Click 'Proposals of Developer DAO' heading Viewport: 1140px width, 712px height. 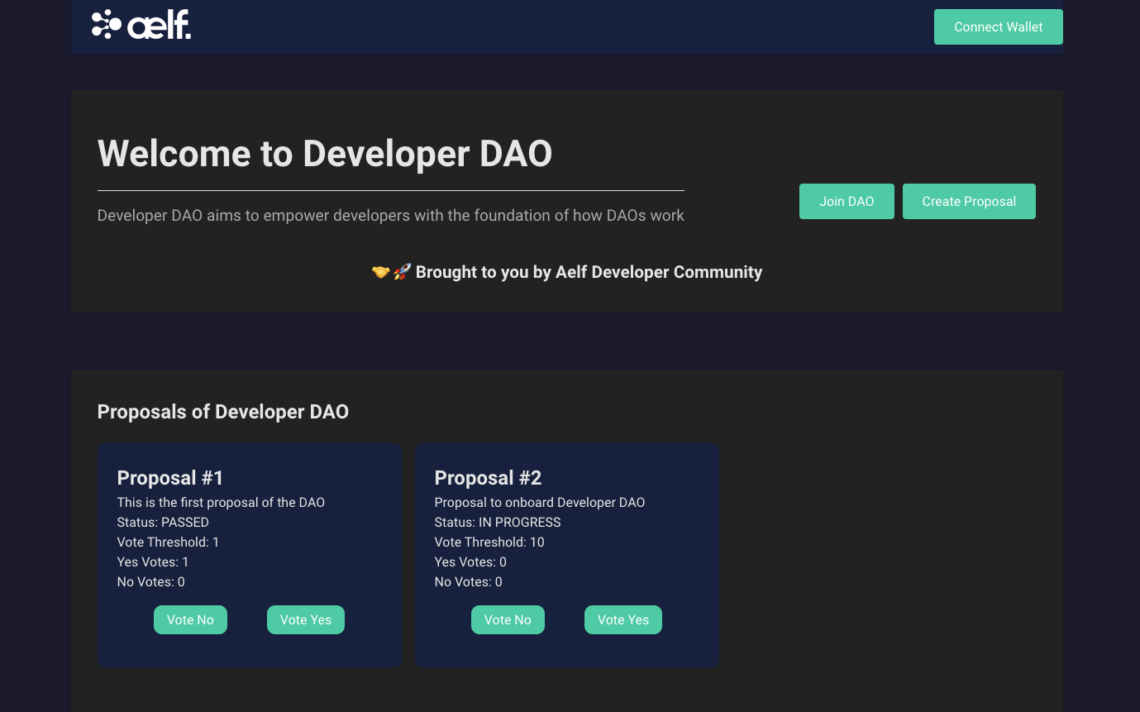(223, 412)
